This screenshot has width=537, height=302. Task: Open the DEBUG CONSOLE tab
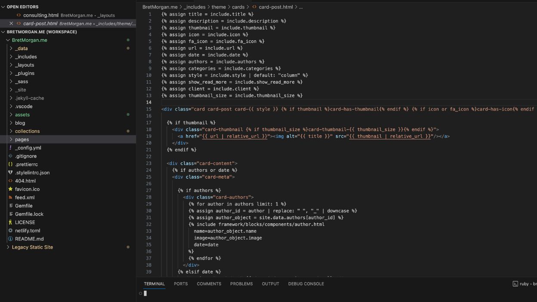[x=306, y=284]
